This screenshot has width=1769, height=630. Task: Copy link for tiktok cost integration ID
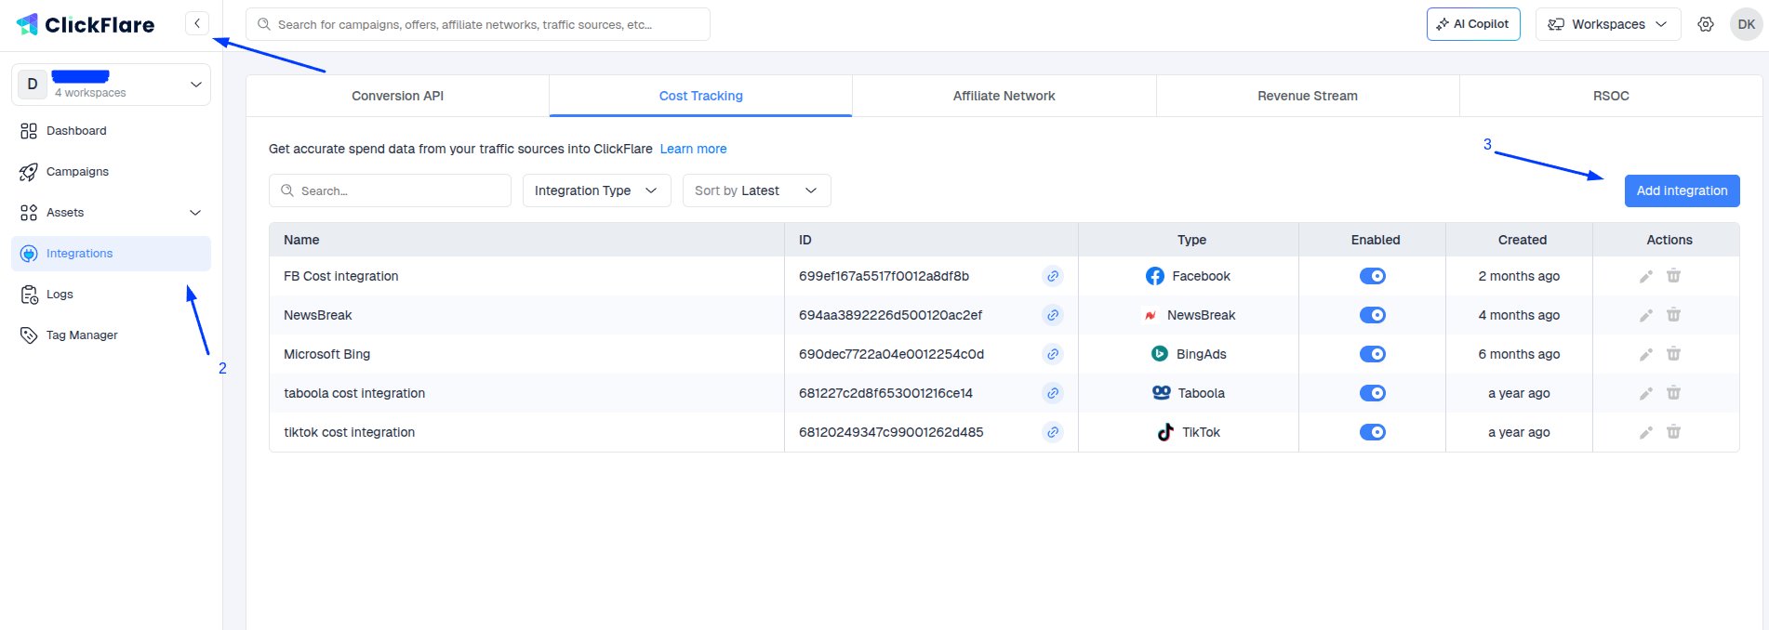(x=1053, y=432)
